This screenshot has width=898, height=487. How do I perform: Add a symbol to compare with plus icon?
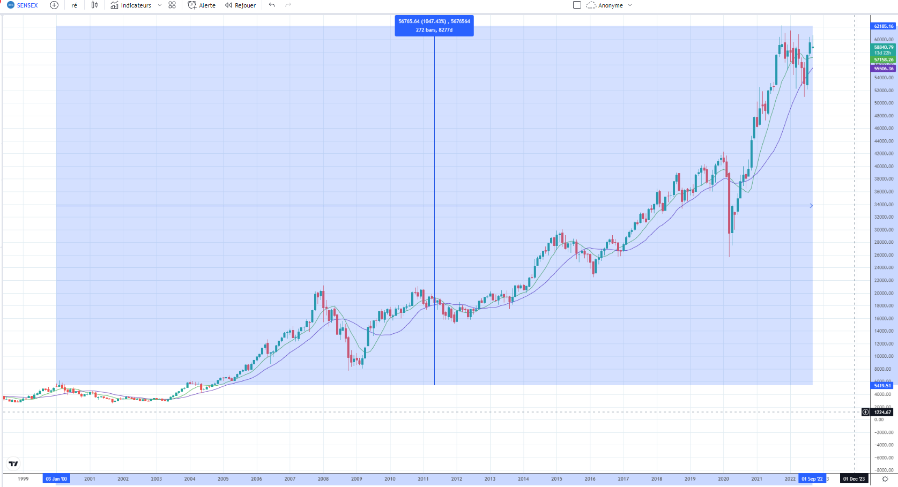click(x=54, y=5)
